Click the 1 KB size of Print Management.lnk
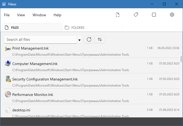This screenshot has height=126, width=183. coord(150,48)
